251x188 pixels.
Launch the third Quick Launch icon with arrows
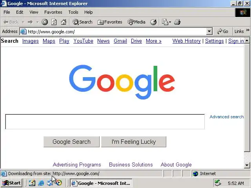[50, 183]
